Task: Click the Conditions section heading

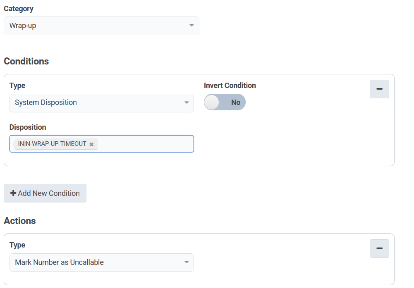Action: [26, 61]
